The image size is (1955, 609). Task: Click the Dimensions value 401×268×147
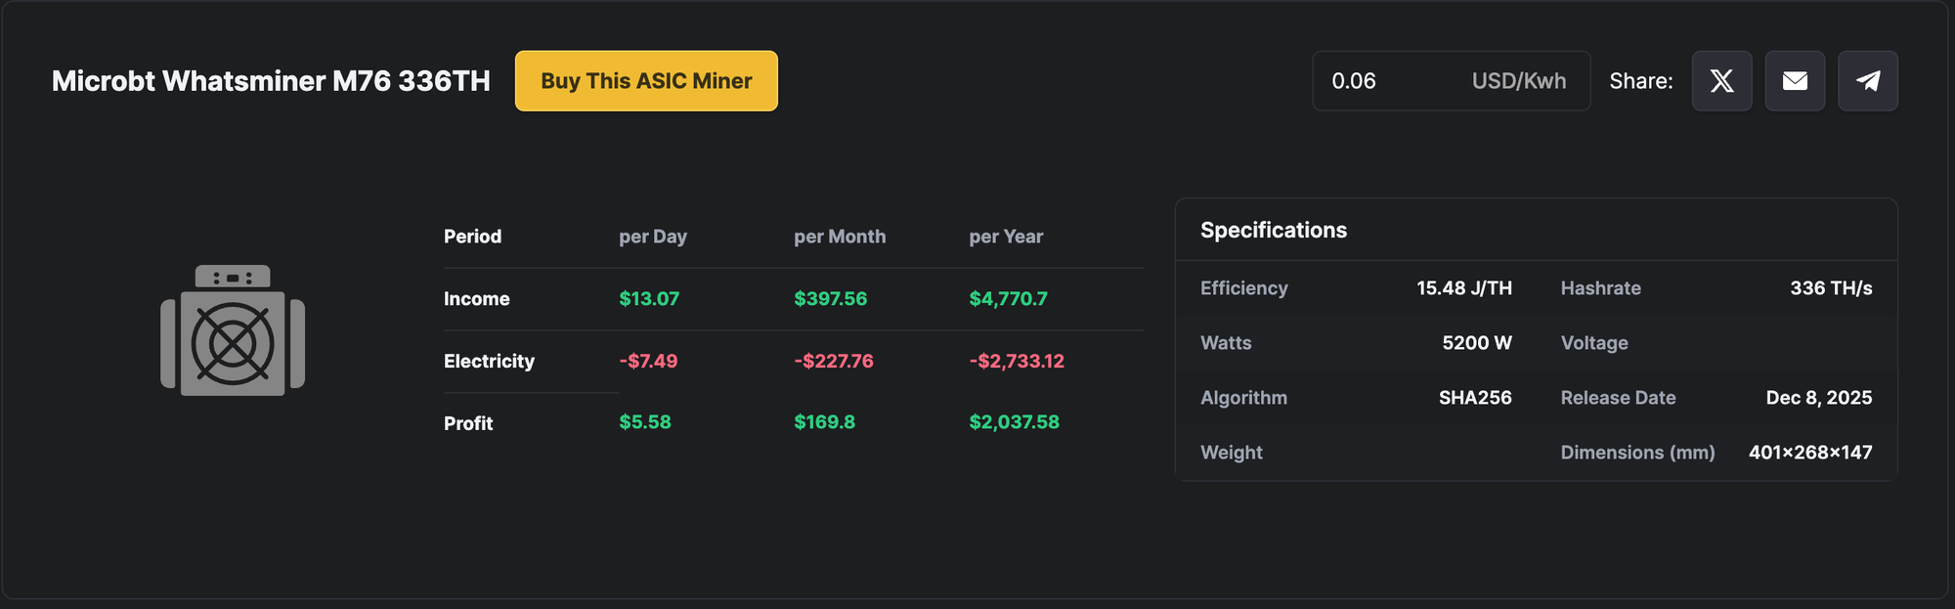tap(1809, 453)
